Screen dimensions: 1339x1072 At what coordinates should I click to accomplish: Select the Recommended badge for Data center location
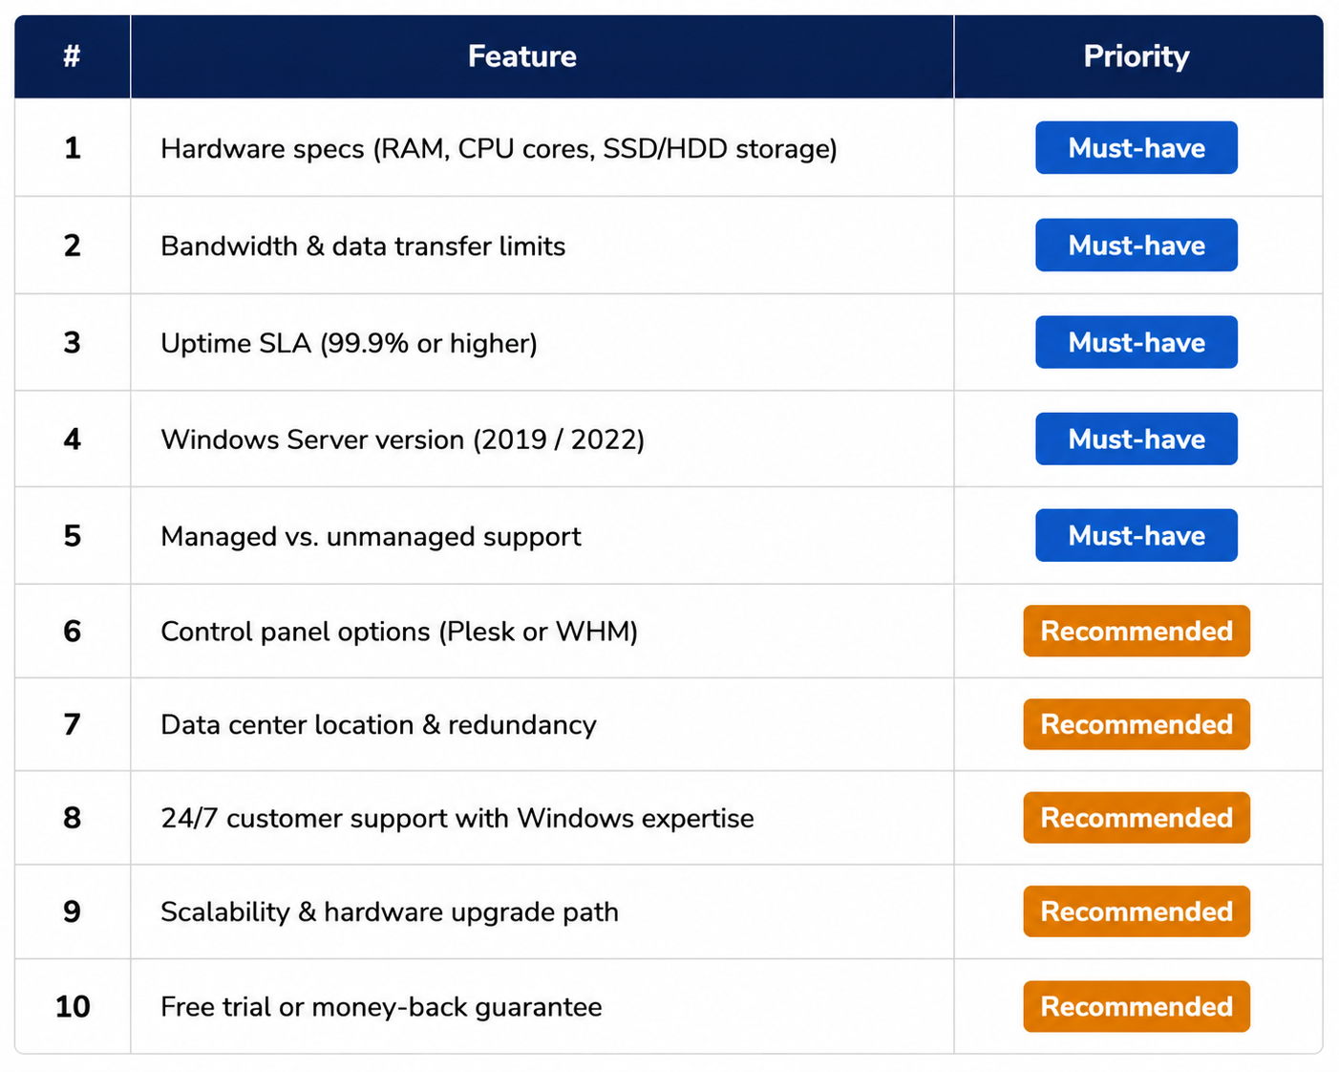click(1136, 724)
